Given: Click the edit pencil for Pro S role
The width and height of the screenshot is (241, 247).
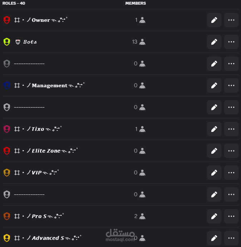Looking at the screenshot, I should point(214,216).
